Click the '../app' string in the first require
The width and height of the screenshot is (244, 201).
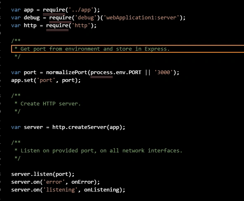coord(81,10)
